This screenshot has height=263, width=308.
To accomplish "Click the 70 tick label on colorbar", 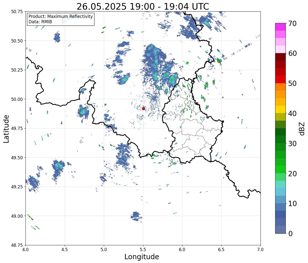I will 292,24.
